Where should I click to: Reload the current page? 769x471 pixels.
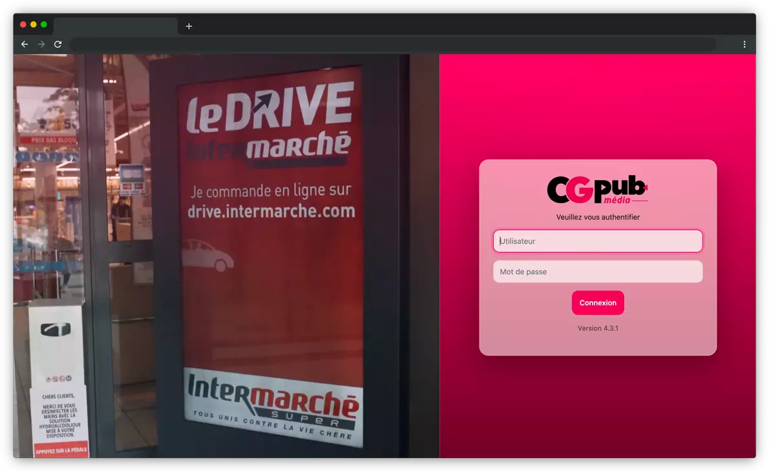click(x=58, y=44)
